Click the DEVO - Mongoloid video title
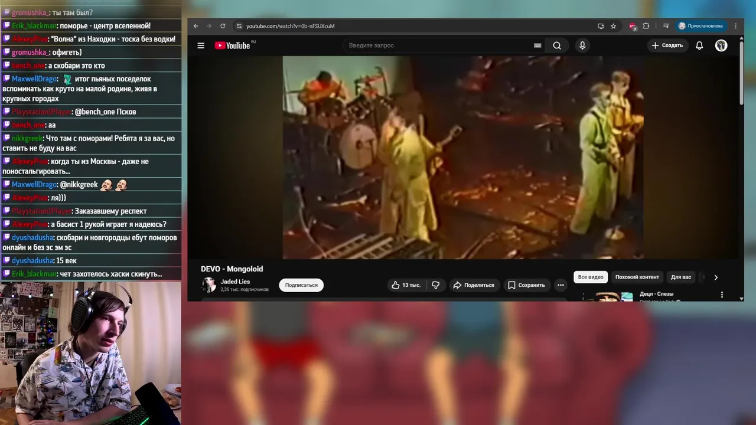This screenshot has width=756, height=425. 232,269
